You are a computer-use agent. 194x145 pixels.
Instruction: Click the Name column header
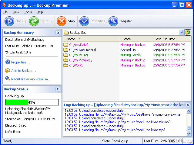tap(91, 39)
